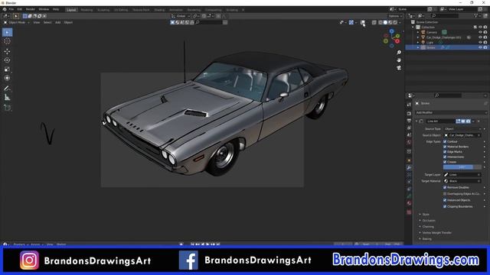This screenshot has height=275, width=490.
Task: Toggle the Intersections checkbox
Action: pos(445,157)
